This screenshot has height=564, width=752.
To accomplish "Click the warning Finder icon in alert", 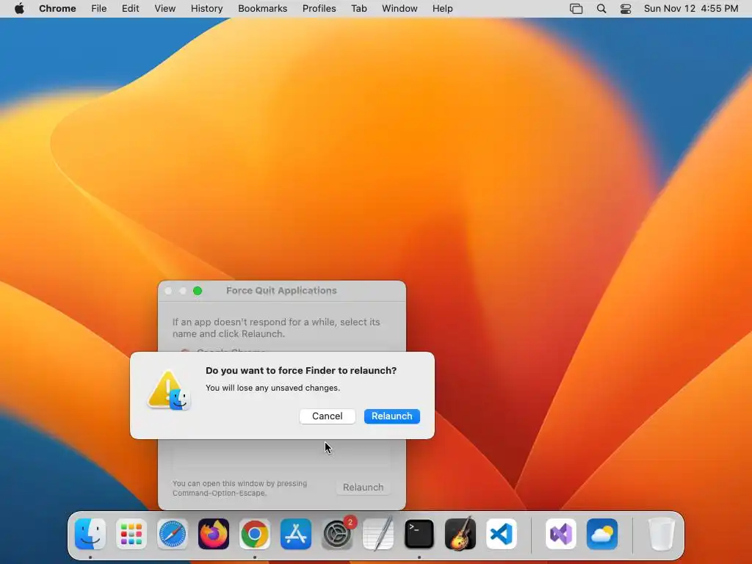I will tap(169, 391).
